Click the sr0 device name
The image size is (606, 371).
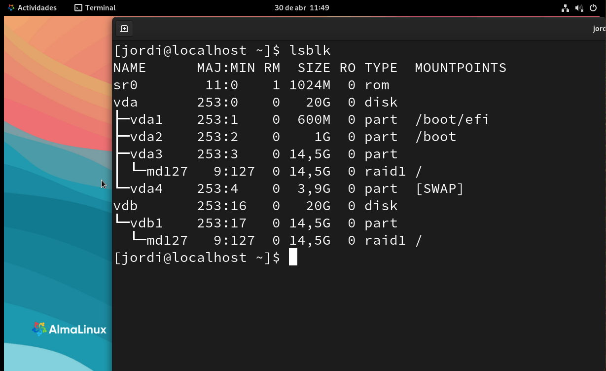(125, 85)
